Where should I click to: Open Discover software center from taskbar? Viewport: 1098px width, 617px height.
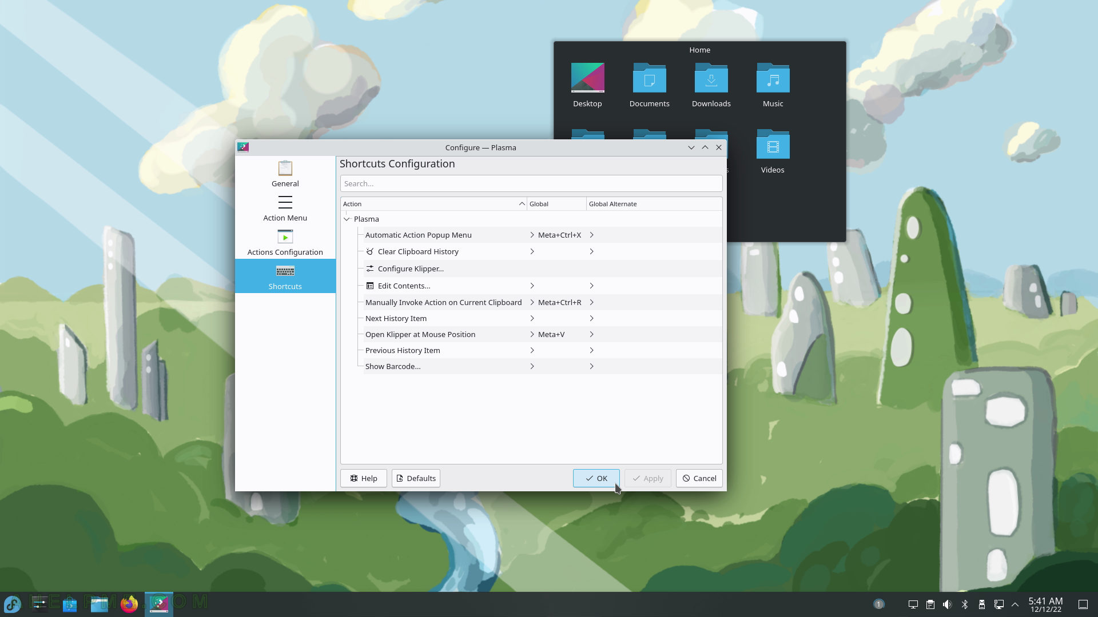(x=70, y=604)
